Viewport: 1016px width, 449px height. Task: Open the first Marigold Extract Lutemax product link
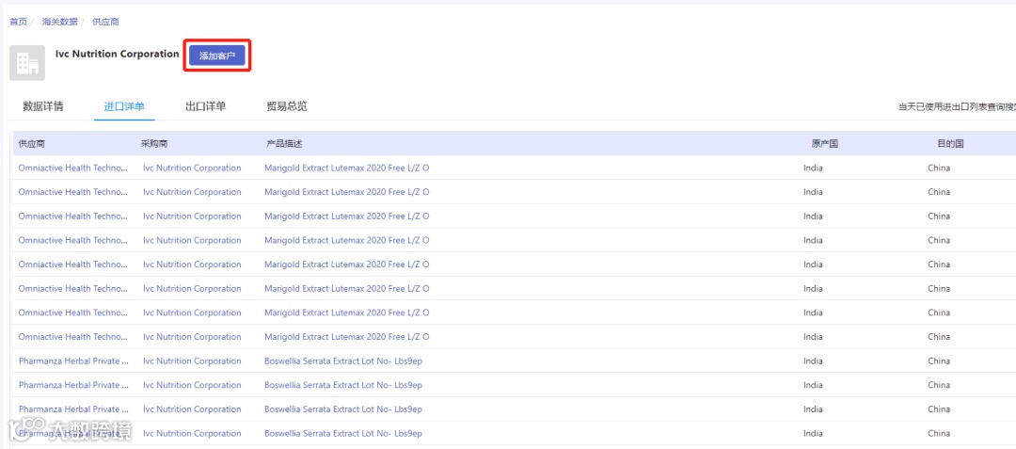(x=346, y=168)
